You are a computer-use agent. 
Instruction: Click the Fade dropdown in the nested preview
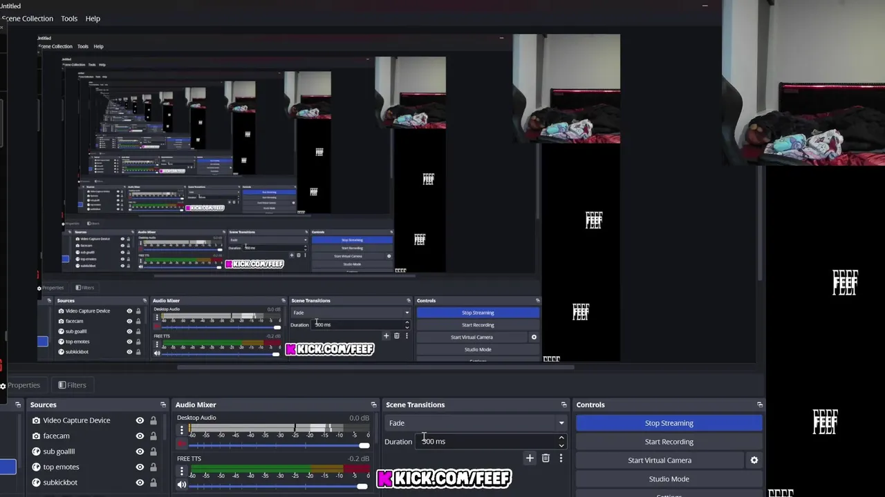coord(351,313)
